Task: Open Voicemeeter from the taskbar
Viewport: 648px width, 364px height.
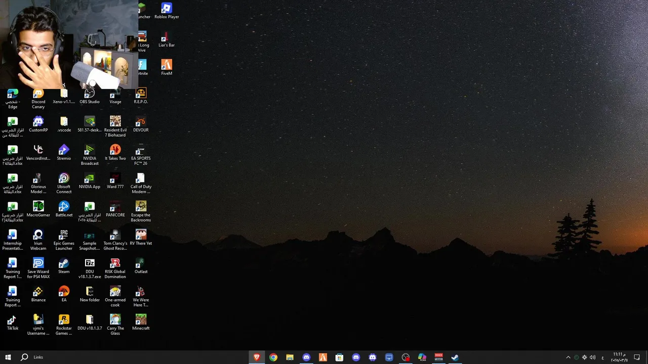Action: pyautogui.click(x=438, y=357)
